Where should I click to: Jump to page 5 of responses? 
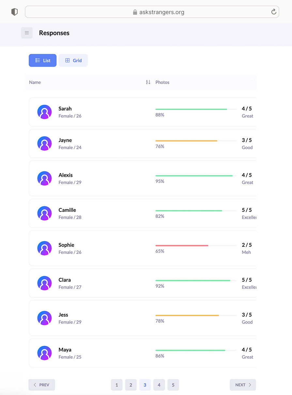coord(173,385)
